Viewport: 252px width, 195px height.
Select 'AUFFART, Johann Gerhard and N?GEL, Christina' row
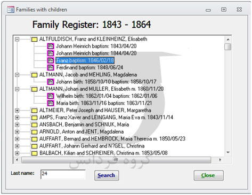[92, 146]
